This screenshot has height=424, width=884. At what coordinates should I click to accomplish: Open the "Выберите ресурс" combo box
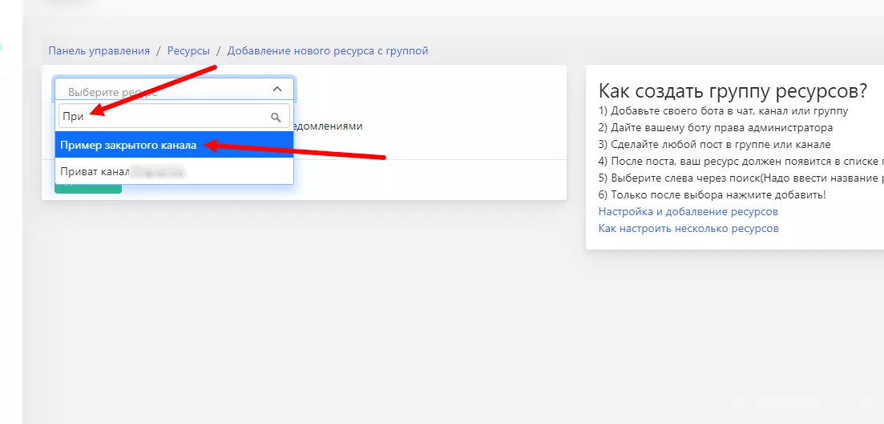point(174,90)
